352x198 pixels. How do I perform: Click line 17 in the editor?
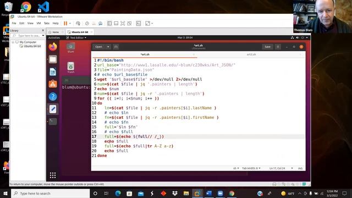(198, 136)
